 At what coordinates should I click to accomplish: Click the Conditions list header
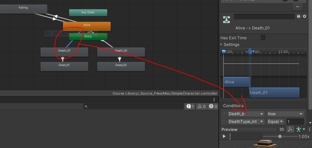pyautogui.click(x=263, y=106)
